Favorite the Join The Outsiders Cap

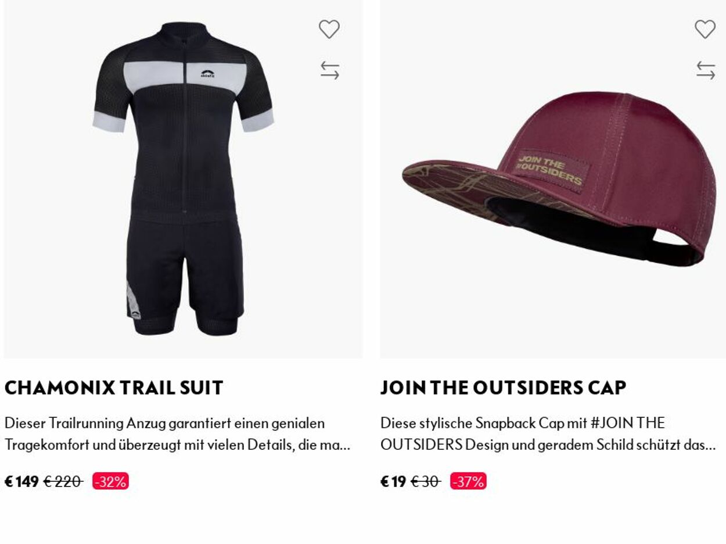tap(705, 29)
